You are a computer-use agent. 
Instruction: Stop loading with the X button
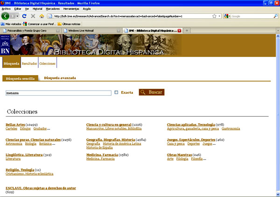point(33,16)
